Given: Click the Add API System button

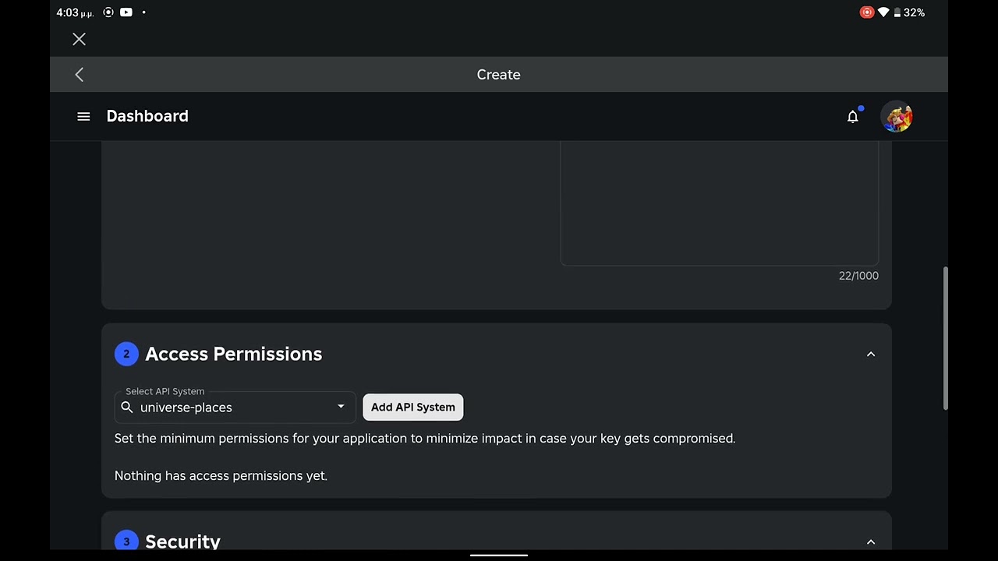Looking at the screenshot, I should (x=412, y=407).
